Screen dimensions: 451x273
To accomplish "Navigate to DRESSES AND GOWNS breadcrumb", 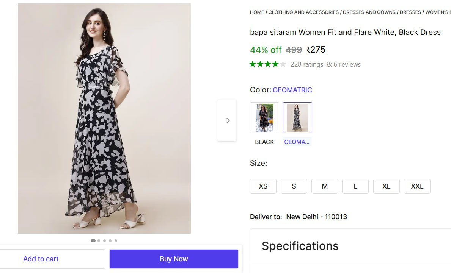I will [x=369, y=12].
